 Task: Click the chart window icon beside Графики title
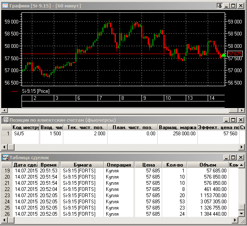(x=5, y=6)
